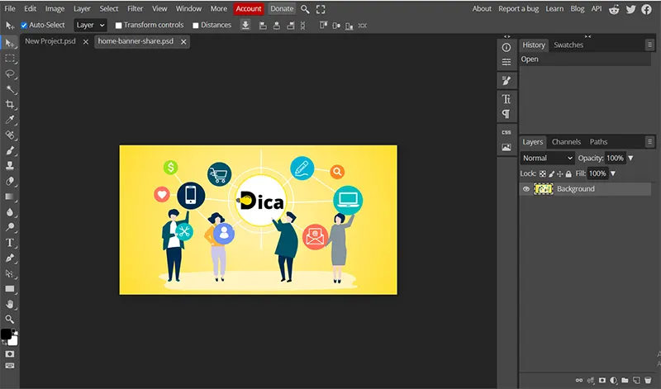Click the download export icon in options bar

click(x=245, y=26)
